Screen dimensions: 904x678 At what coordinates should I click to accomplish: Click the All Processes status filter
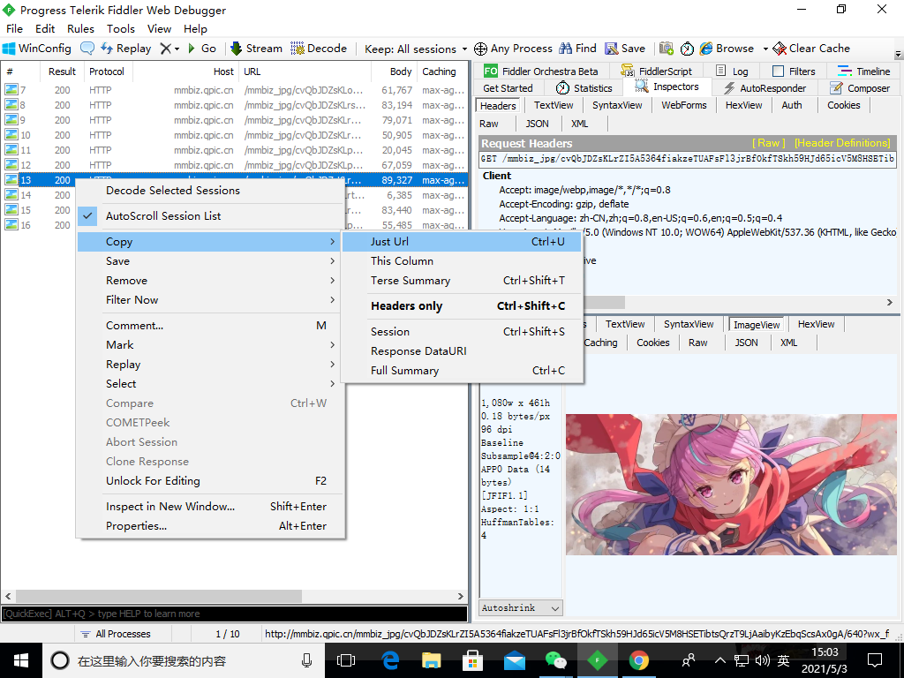pos(116,634)
